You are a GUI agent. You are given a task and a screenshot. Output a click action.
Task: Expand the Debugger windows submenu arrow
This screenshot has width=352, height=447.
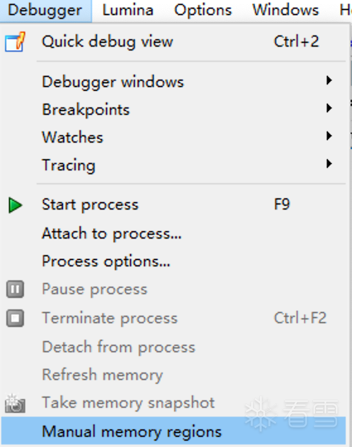pos(329,81)
